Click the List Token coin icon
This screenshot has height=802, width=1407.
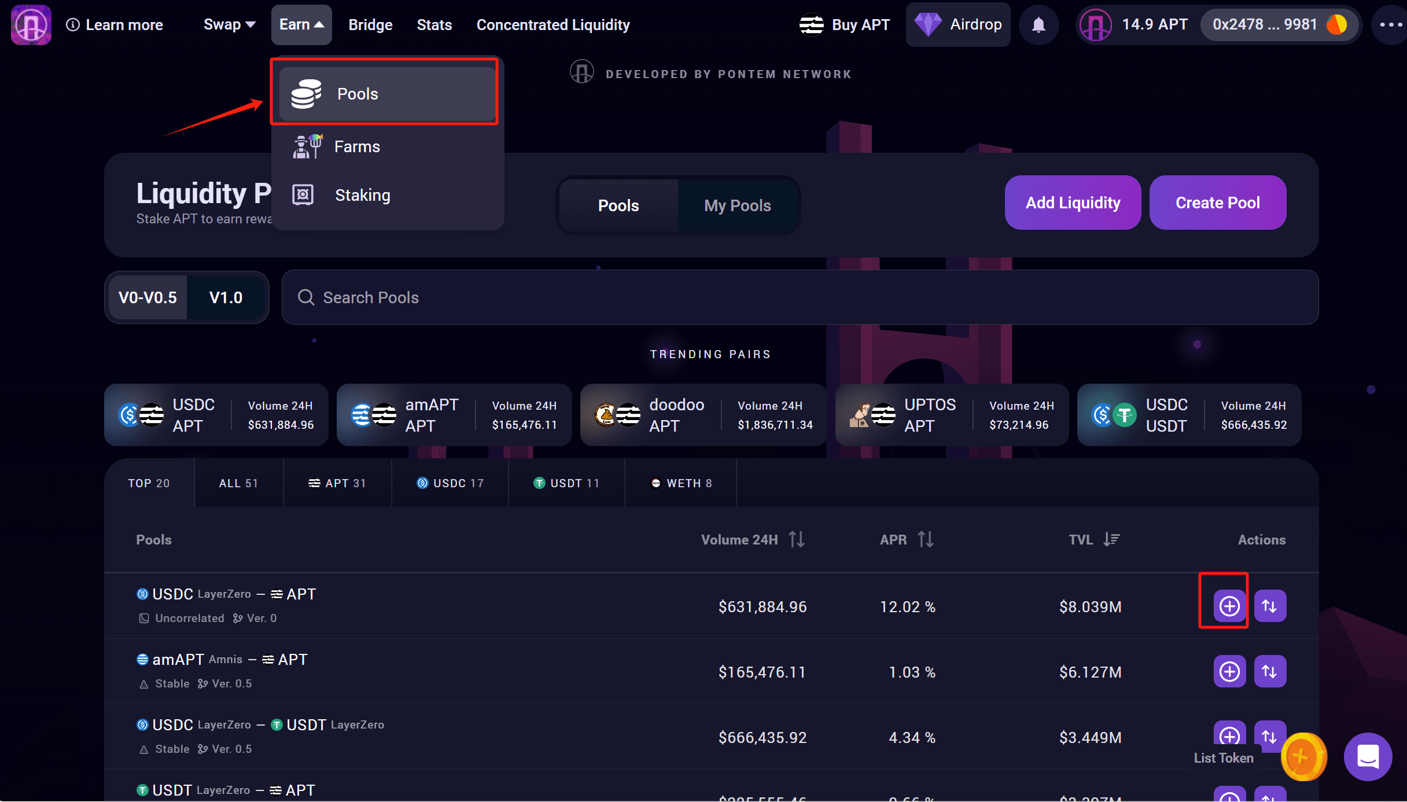pyautogui.click(x=1302, y=756)
